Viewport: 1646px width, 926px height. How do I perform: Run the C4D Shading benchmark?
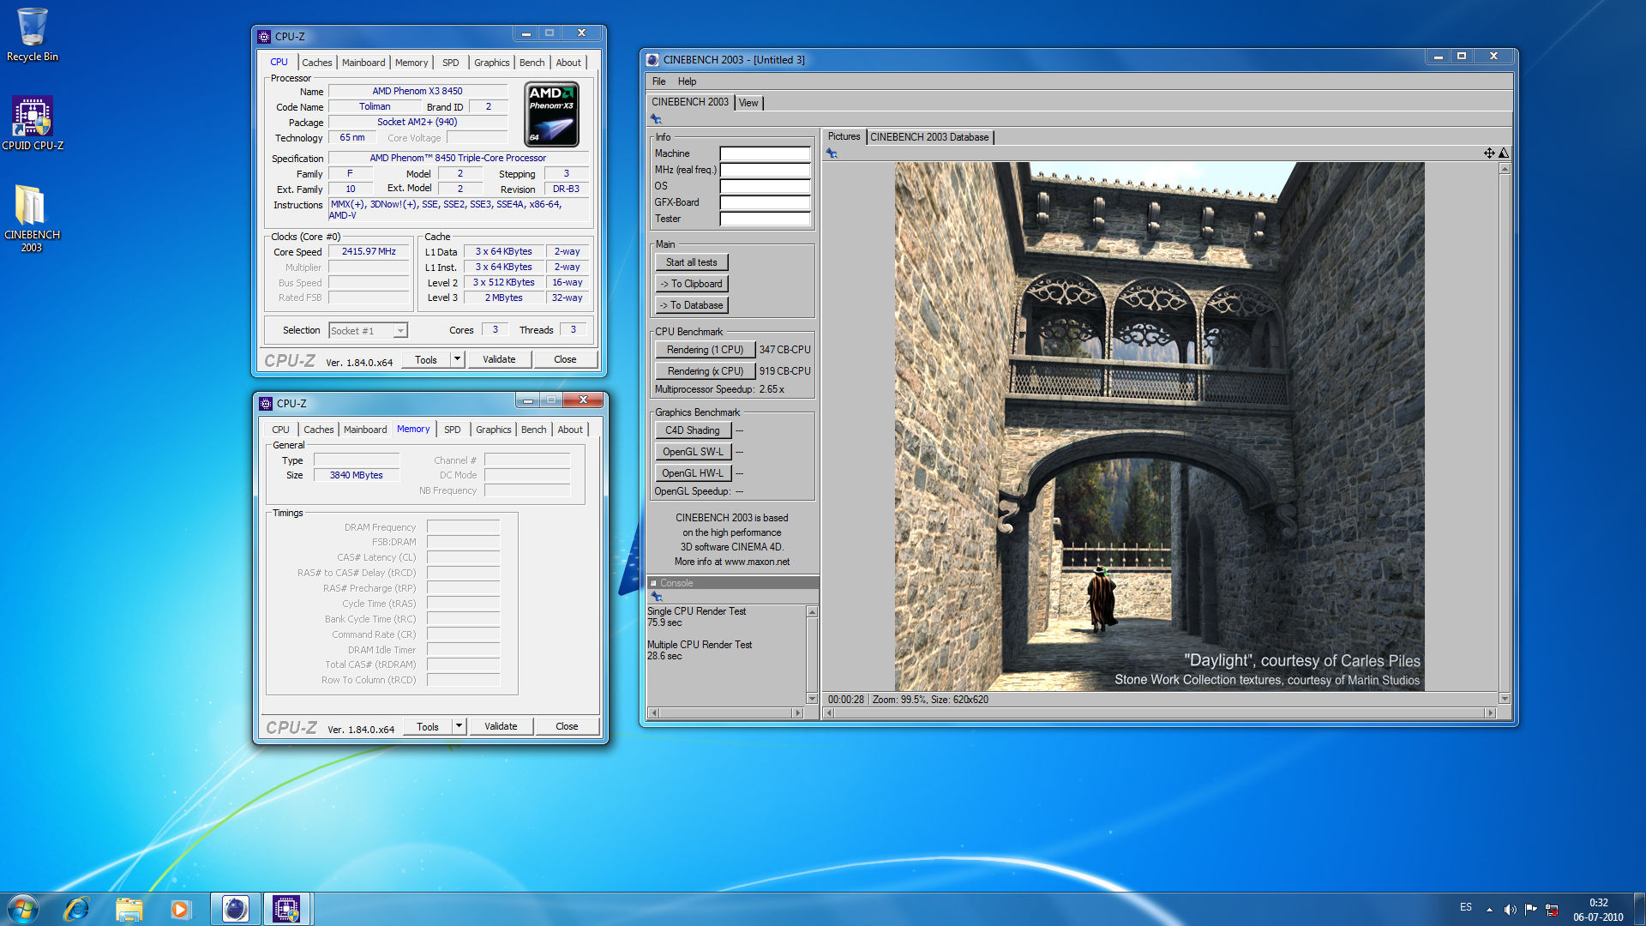693,430
